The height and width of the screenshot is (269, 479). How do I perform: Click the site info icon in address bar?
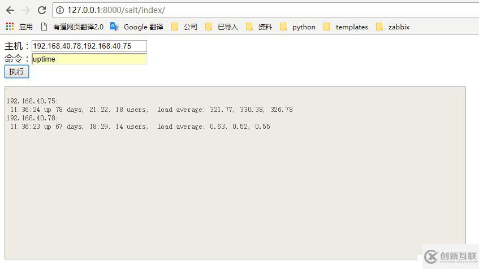click(60, 10)
